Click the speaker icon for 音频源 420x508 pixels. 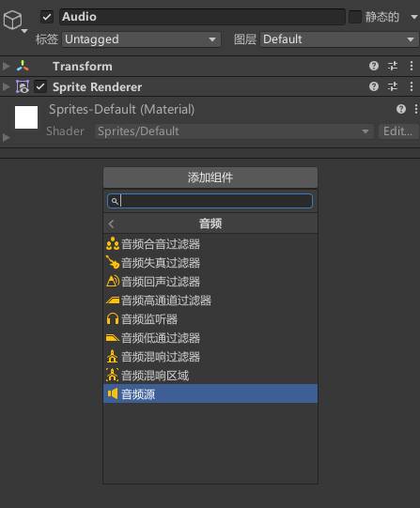[113, 394]
